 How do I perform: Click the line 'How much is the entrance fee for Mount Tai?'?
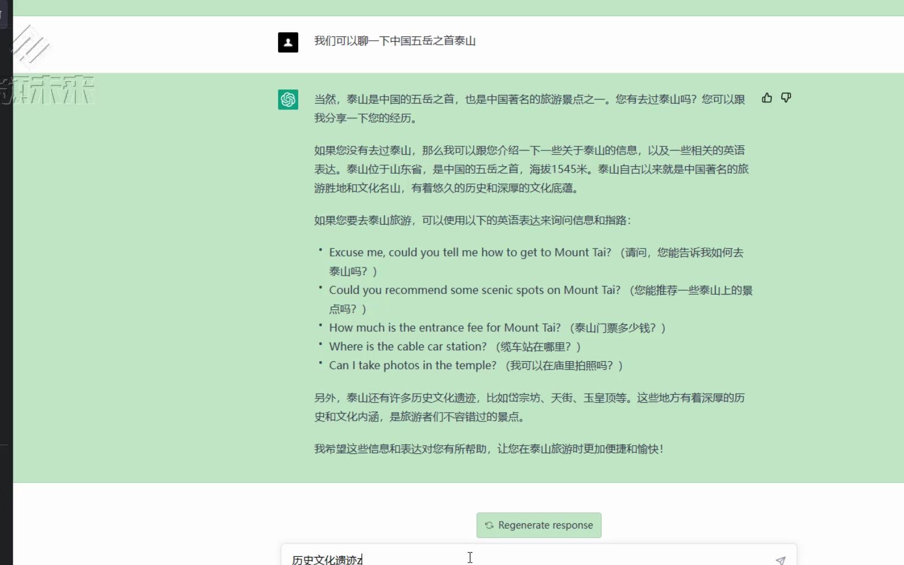point(445,328)
